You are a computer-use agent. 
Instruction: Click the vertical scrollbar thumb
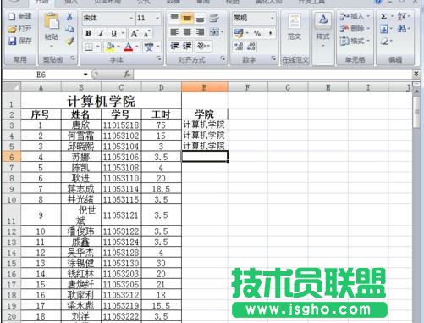416,112
